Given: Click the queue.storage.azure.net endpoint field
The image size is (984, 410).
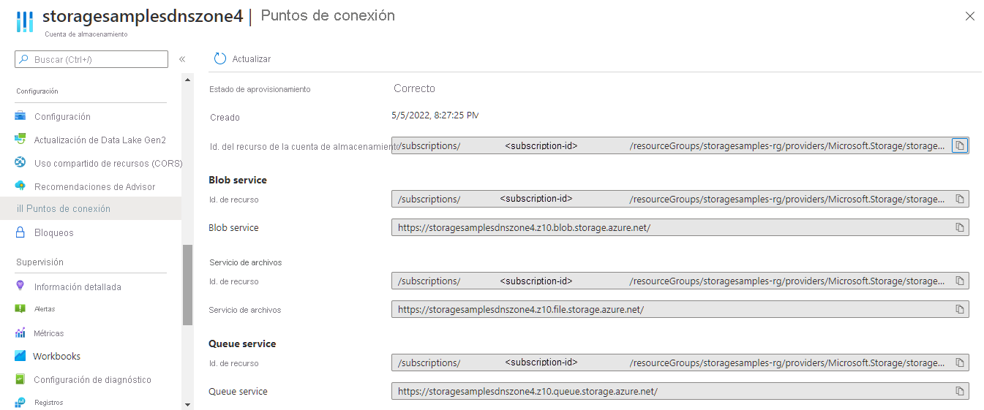Looking at the screenshot, I should (x=680, y=391).
